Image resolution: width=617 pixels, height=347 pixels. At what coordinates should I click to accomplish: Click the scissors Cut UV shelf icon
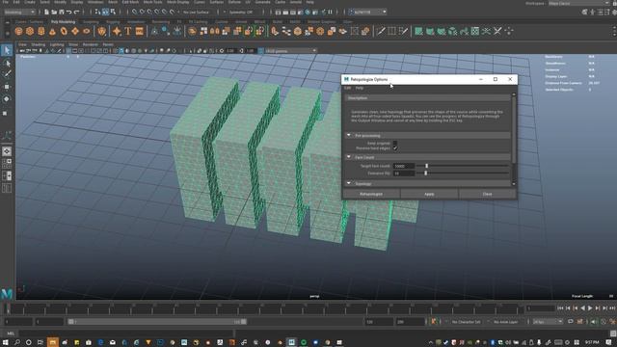[497, 31]
